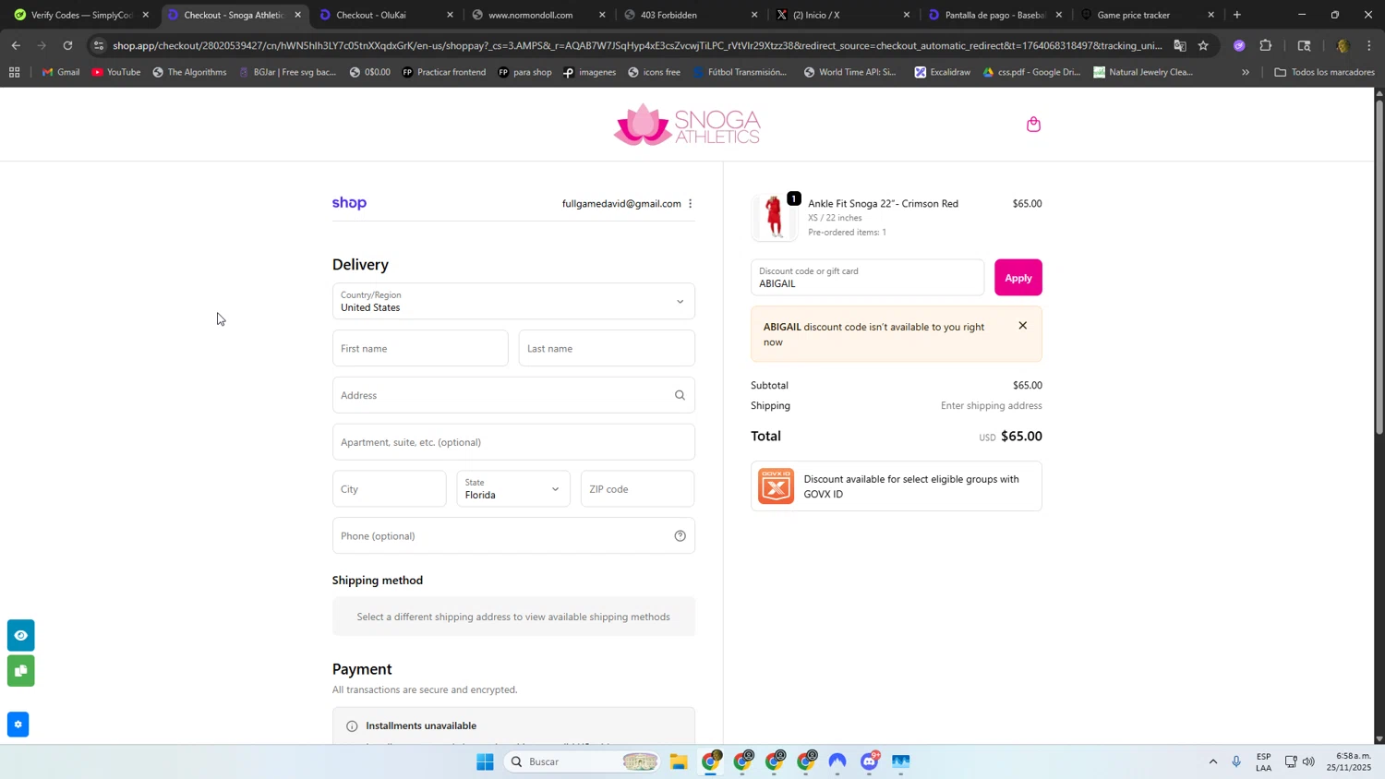Reload the checkout page
The height and width of the screenshot is (779, 1385).
[x=67, y=45]
